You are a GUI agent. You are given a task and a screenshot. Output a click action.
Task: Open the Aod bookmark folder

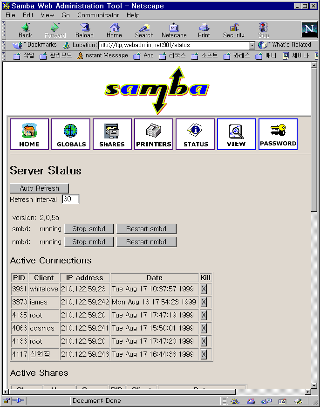143,55
